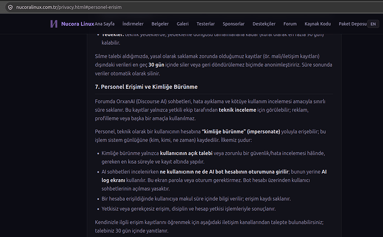Open the Belgeler nav item
The width and height of the screenshot is (383, 237).
160,24
